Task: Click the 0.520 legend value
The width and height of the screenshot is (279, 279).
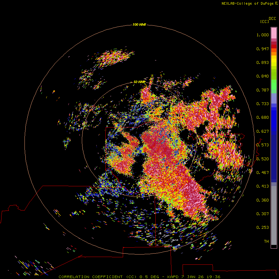Action: 263,159
